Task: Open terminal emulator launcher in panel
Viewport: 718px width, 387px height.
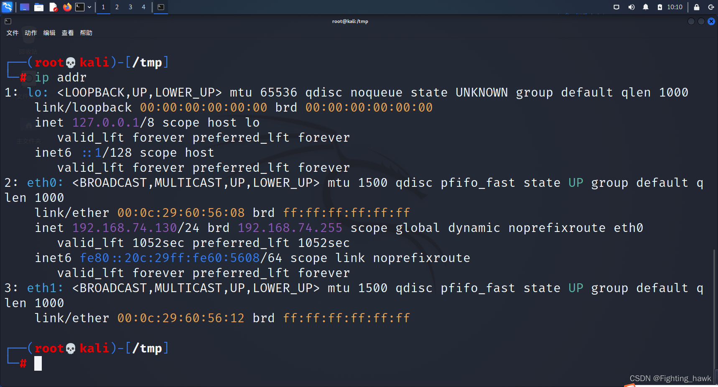Action: pyautogui.click(x=80, y=7)
